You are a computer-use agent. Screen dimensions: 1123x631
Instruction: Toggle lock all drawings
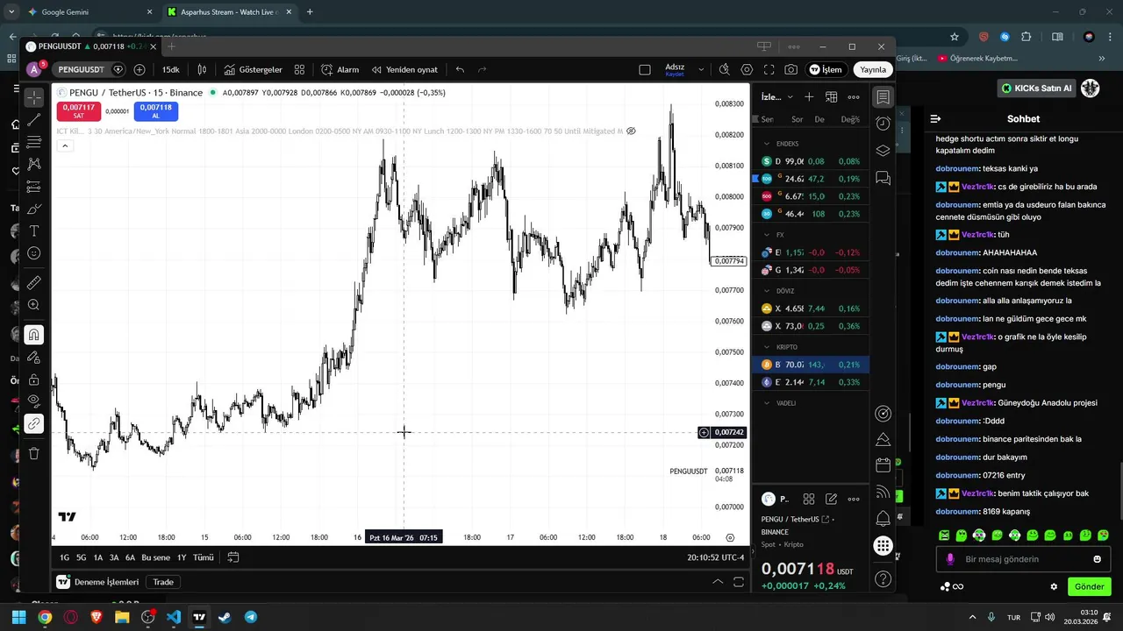coord(33,379)
